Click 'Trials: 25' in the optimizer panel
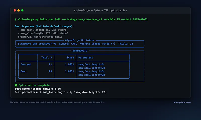 pos(125,44)
